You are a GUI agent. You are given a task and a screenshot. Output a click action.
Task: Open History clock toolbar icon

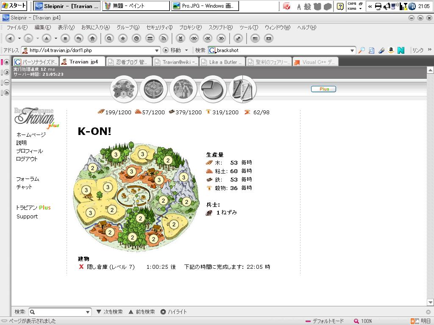point(136,39)
